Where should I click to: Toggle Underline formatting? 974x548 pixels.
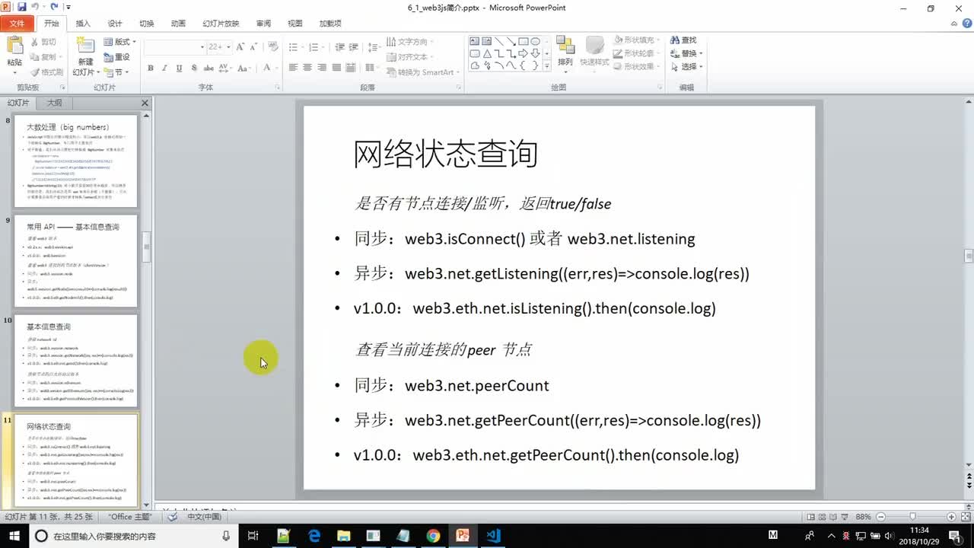point(179,68)
